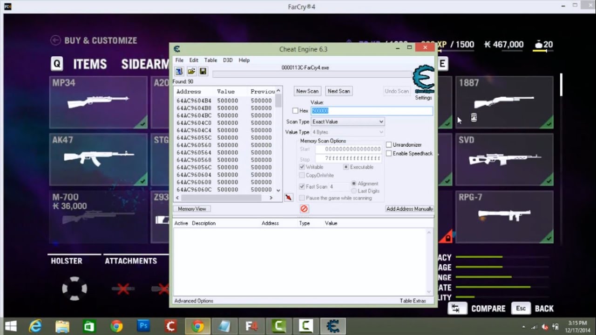This screenshot has height=335, width=596.
Task: Click the New Scan button
Action: 307,91
